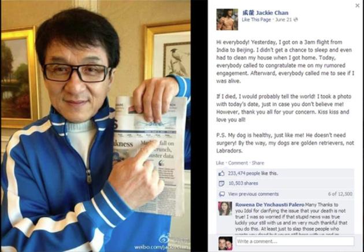Click the Comment link under post

[237, 163]
